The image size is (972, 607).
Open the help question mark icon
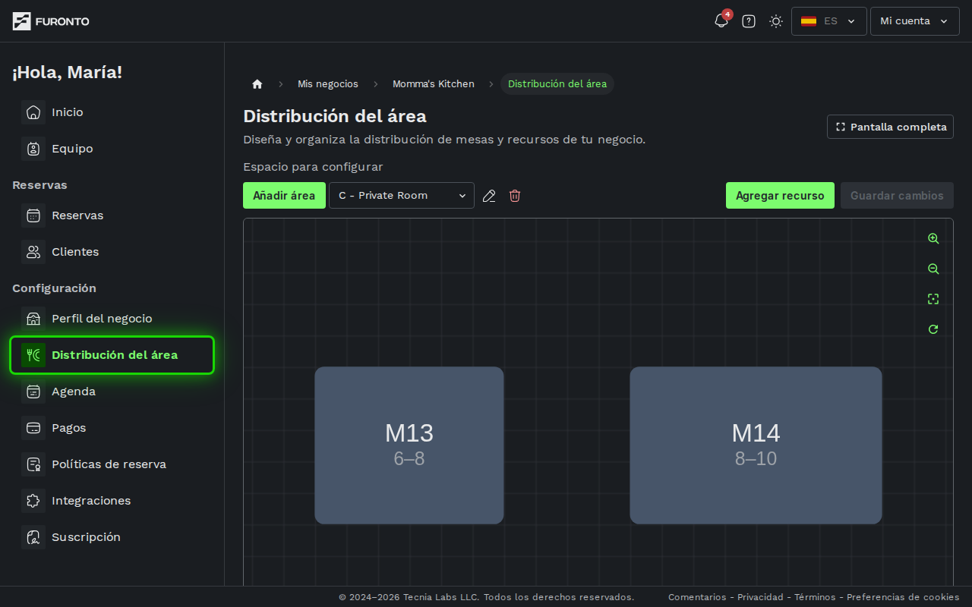[x=749, y=21]
